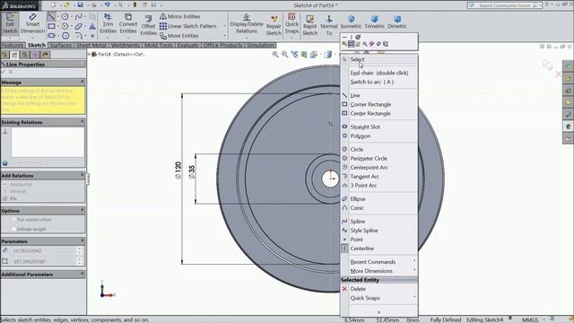This screenshot has height=323, width=574.
Task: Add Horizontal relation
Action: pyautogui.click(x=17, y=185)
